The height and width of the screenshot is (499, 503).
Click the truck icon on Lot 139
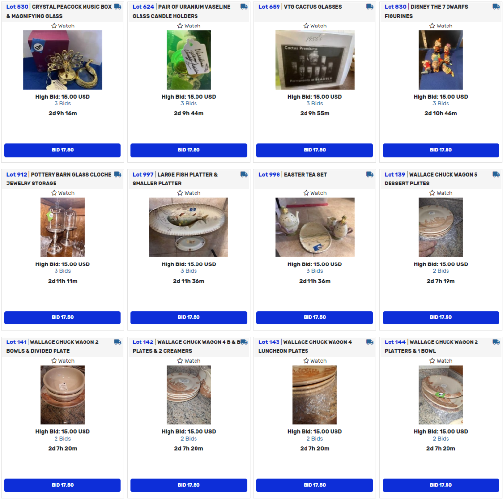[496, 174]
